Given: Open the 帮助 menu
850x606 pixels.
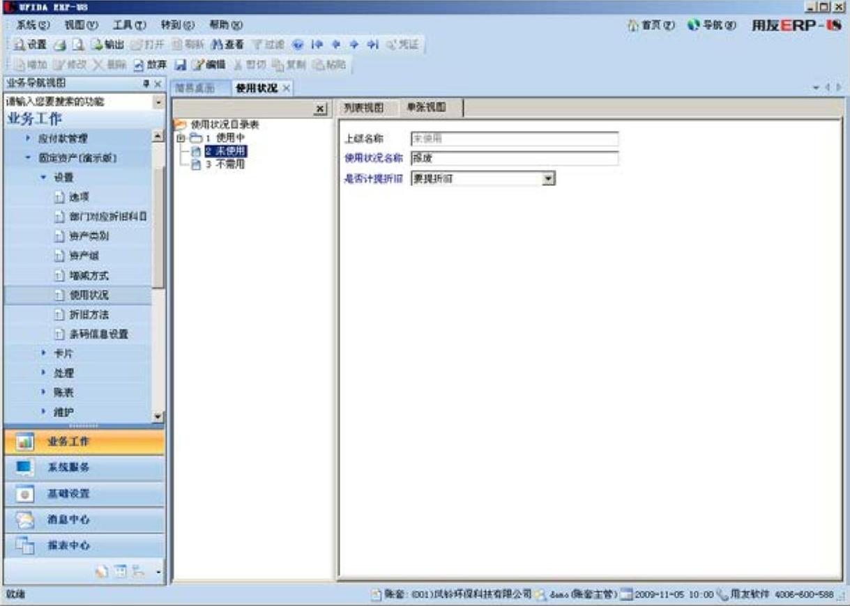Looking at the screenshot, I should [x=226, y=24].
